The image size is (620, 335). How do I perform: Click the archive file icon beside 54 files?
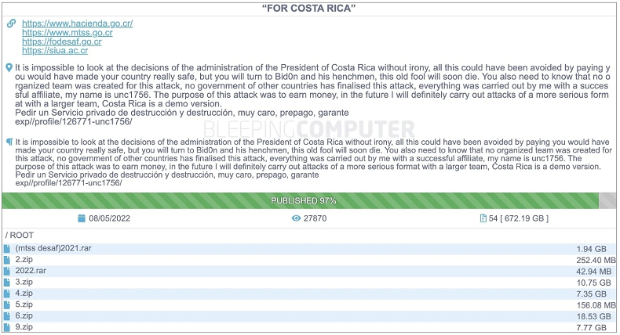pyautogui.click(x=483, y=218)
